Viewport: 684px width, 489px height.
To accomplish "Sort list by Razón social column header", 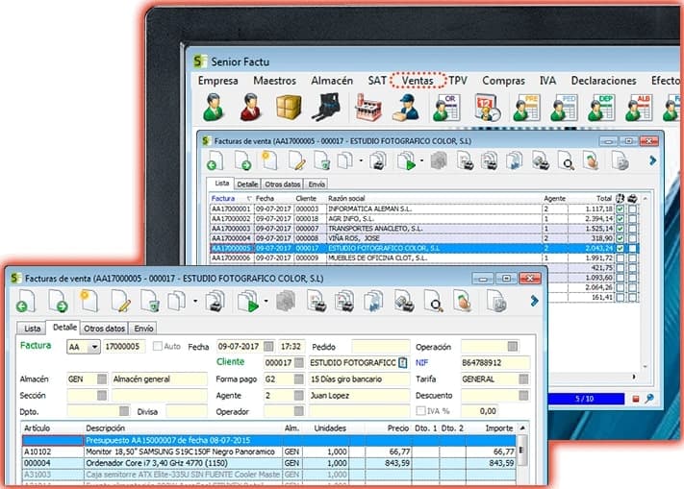I will click(x=346, y=199).
